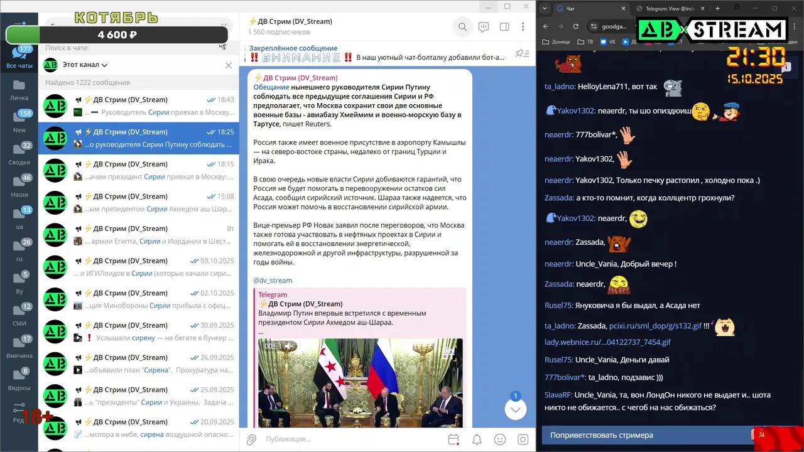Click the Поприветствовать стримера button

[x=647, y=435]
